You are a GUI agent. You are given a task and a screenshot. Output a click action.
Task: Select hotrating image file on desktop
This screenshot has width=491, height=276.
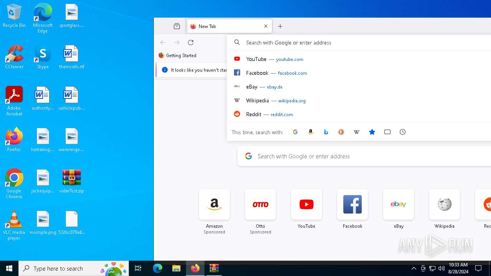coord(43,140)
